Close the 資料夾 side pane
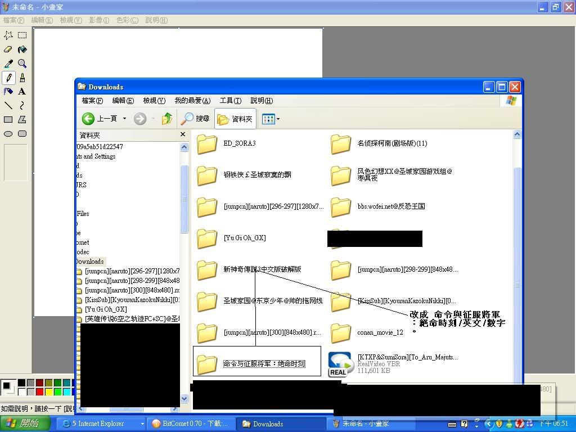The width and height of the screenshot is (576, 432). pos(182,134)
